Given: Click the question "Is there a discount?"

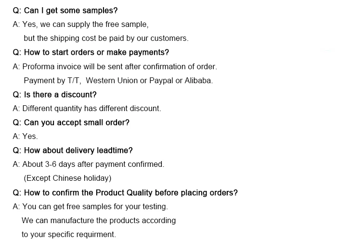Looking at the screenshot, I should coord(54,95).
